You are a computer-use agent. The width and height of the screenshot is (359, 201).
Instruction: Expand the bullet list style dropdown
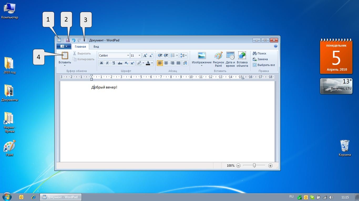point(177,56)
